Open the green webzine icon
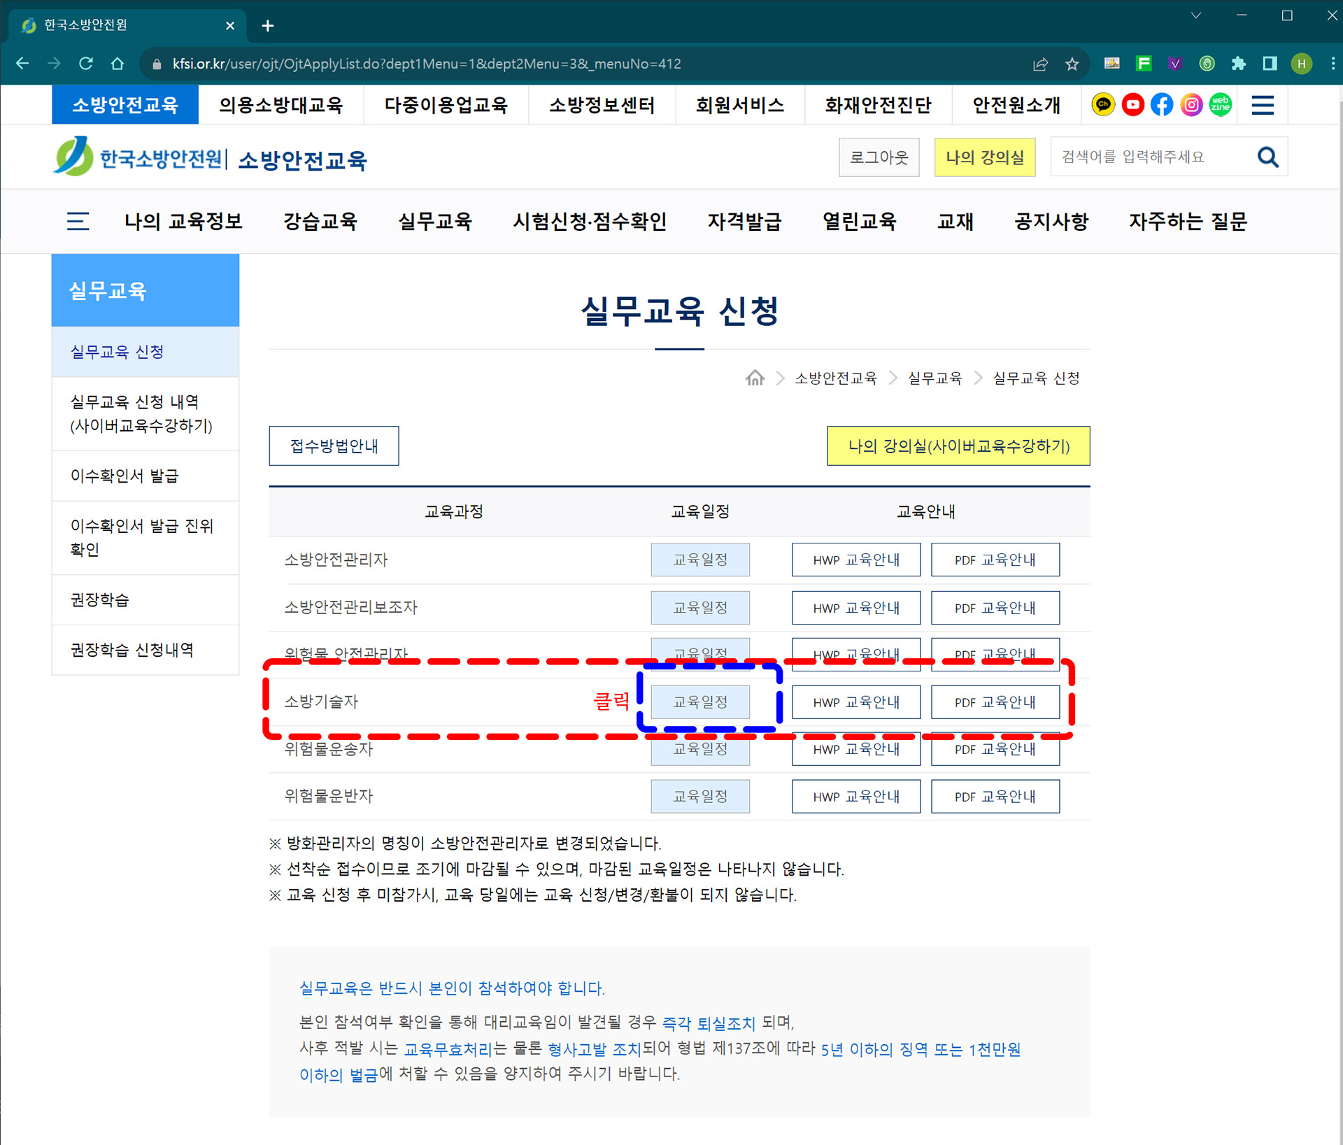 point(1221,105)
